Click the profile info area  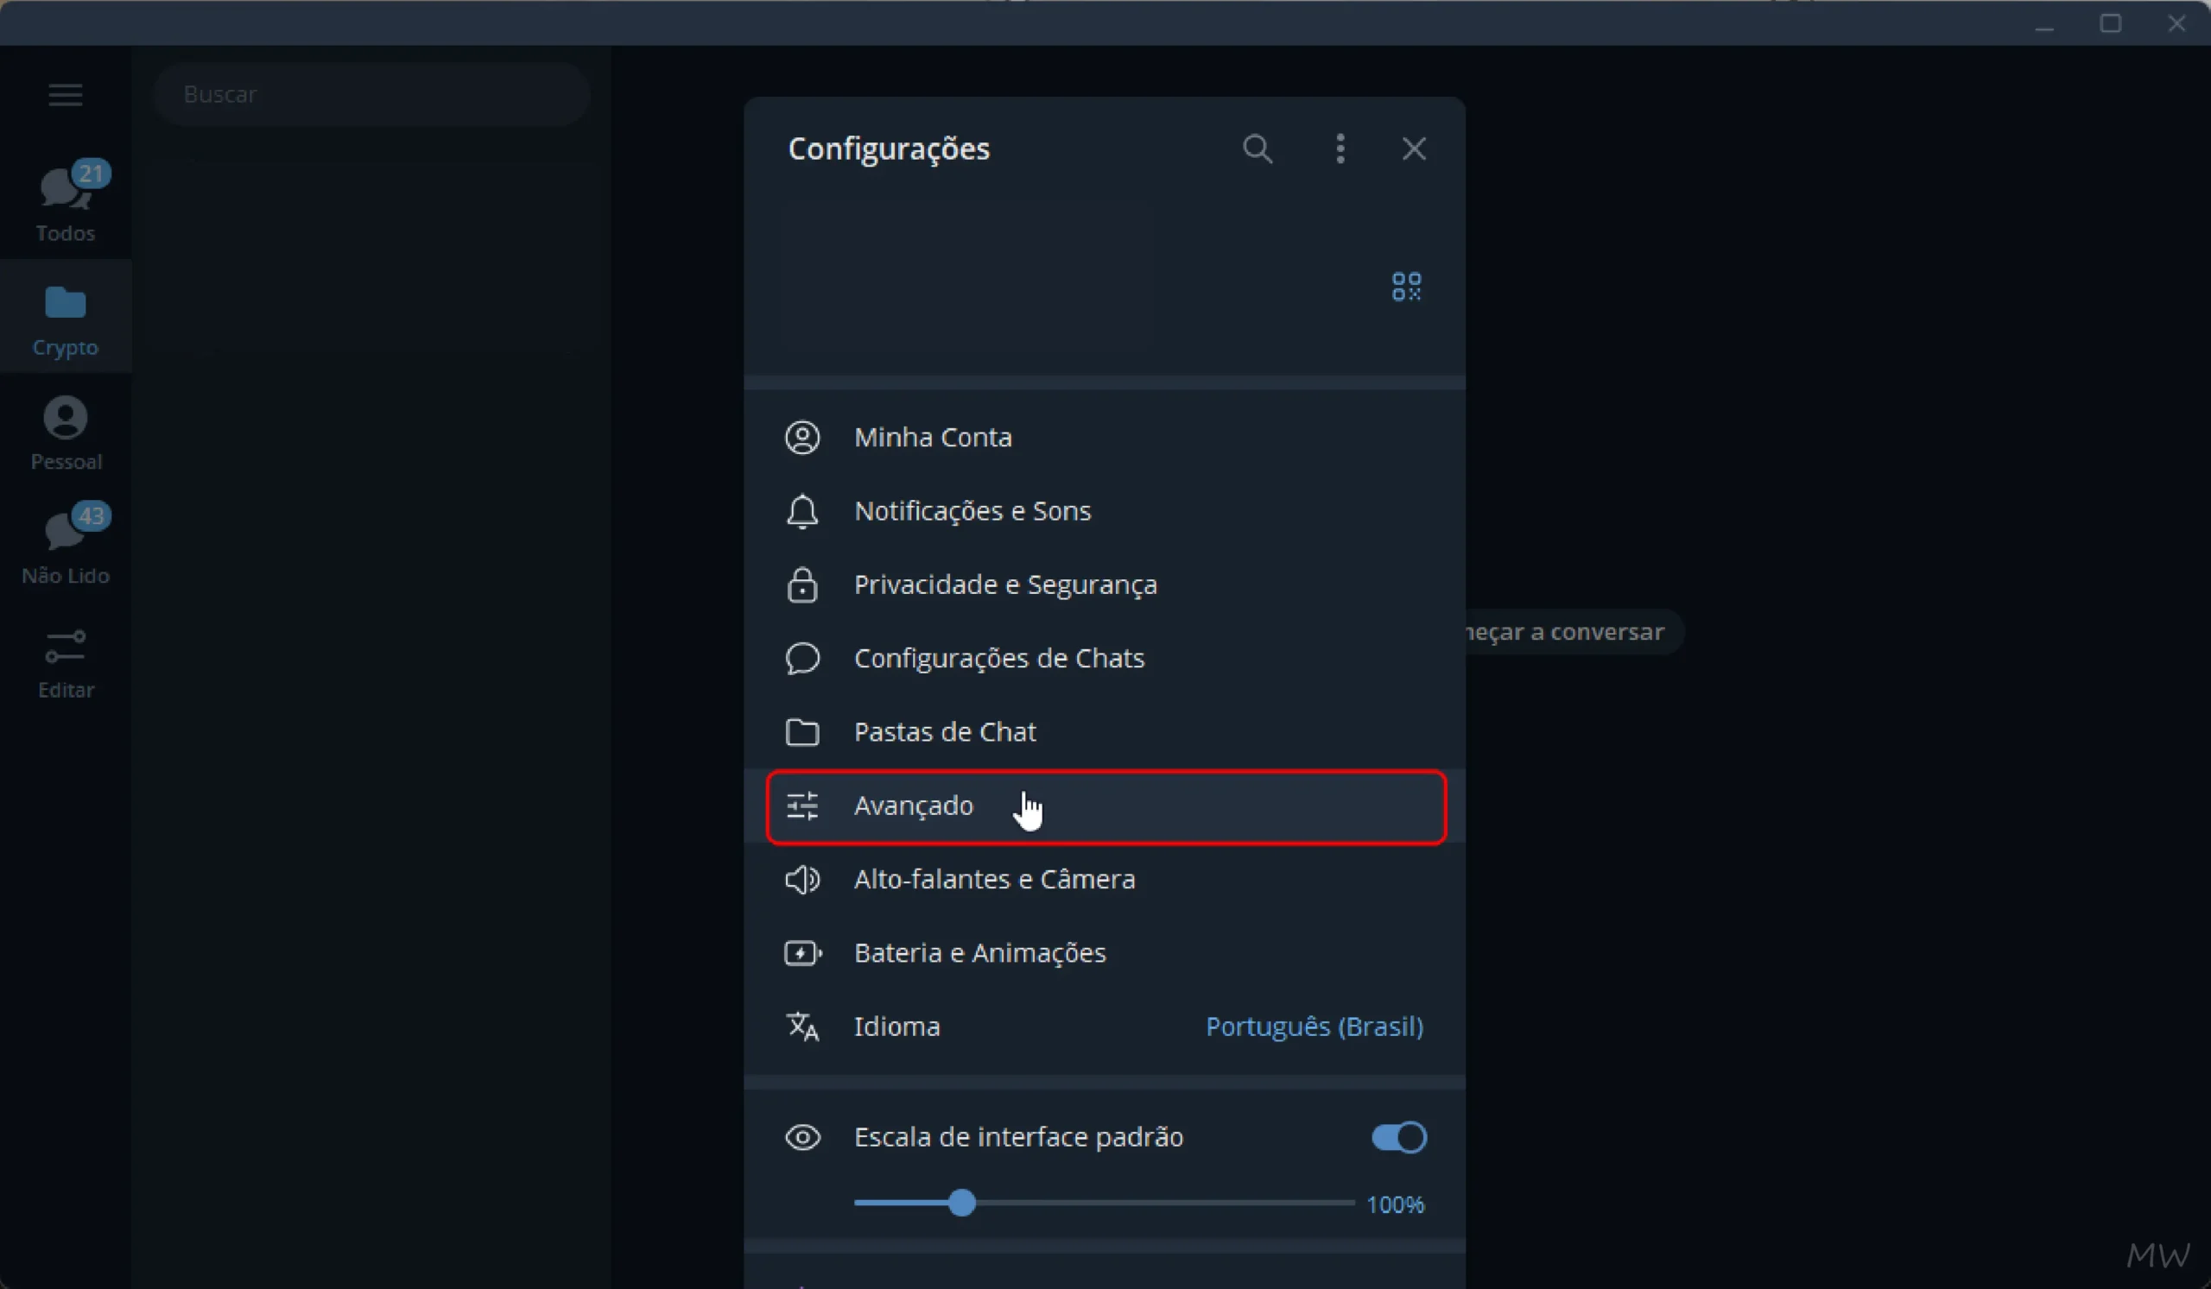966,275
